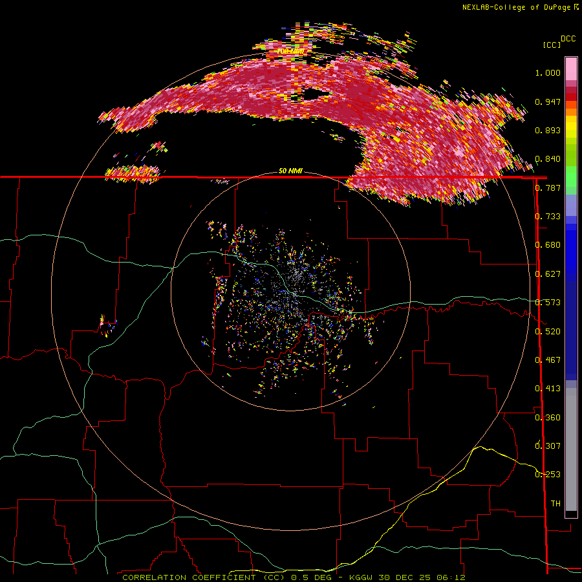Click the 0.733 scale value

click(x=548, y=217)
